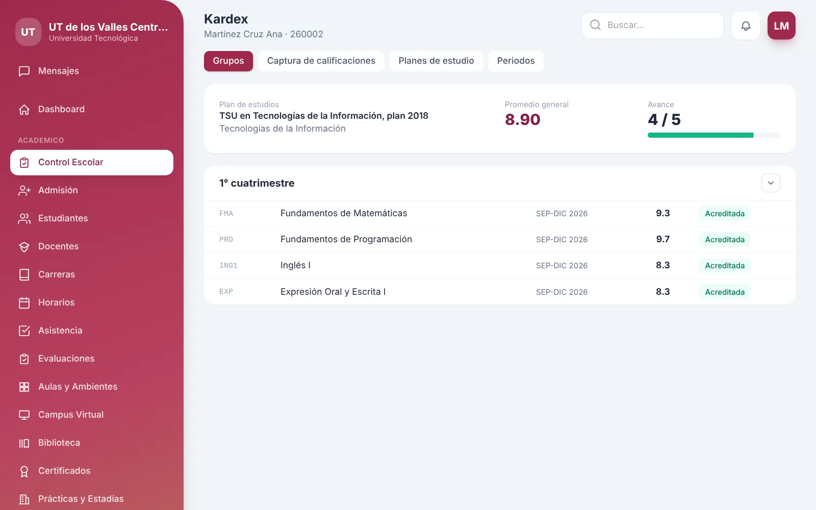Open Carreras book icon
This screenshot has height=510, width=816.
(24, 274)
